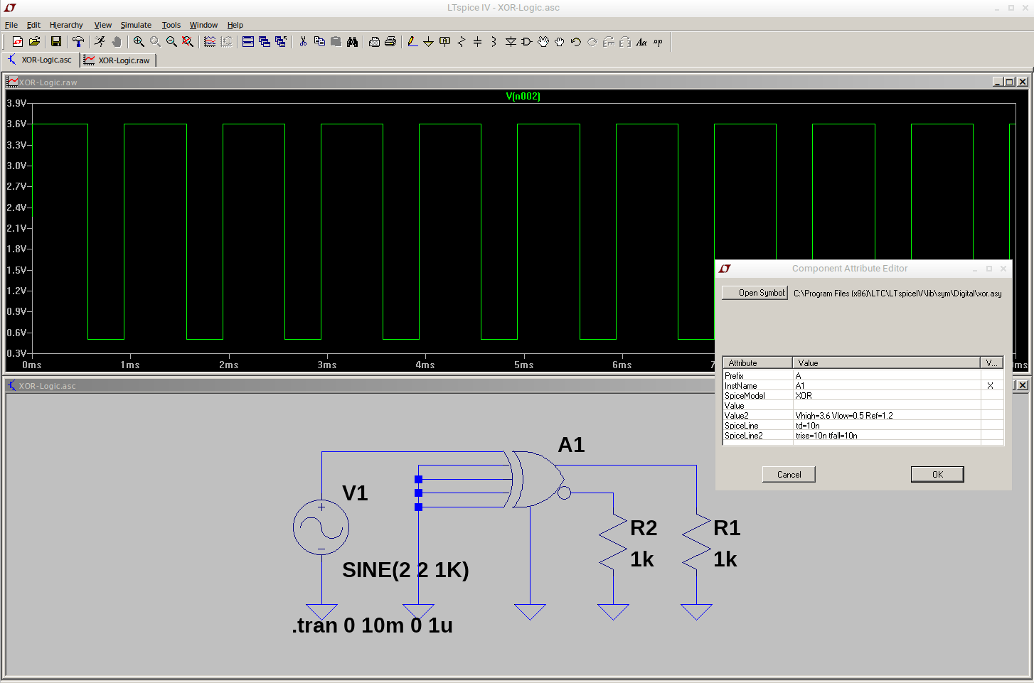Image resolution: width=1034 pixels, height=683 pixels.
Task: Place an inductor from the toolbar
Action: [494, 42]
